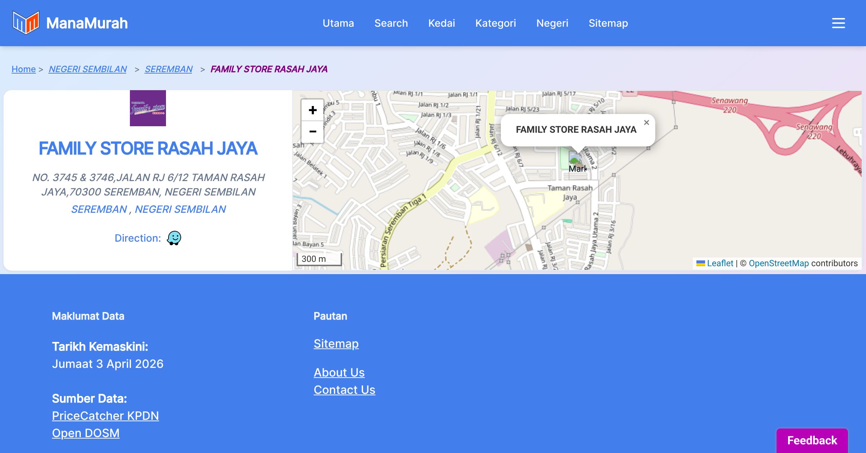Select Negeri in the top navigation
Screen dimensions: 866x453
[x=552, y=23]
